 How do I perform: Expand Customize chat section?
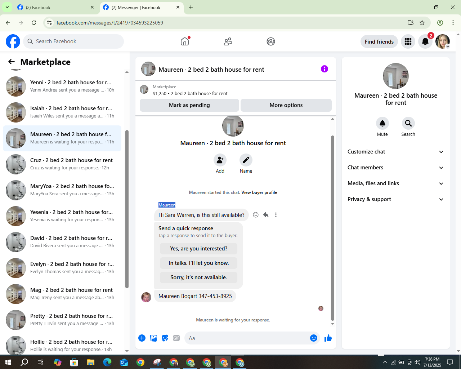click(395, 152)
